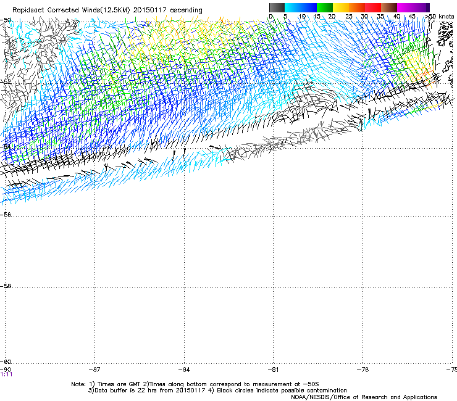
Task: Click the -78 longitude axis label
Action: (x=363, y=370)
